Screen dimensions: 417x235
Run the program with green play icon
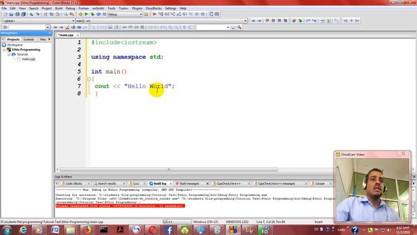coord(86,14)
